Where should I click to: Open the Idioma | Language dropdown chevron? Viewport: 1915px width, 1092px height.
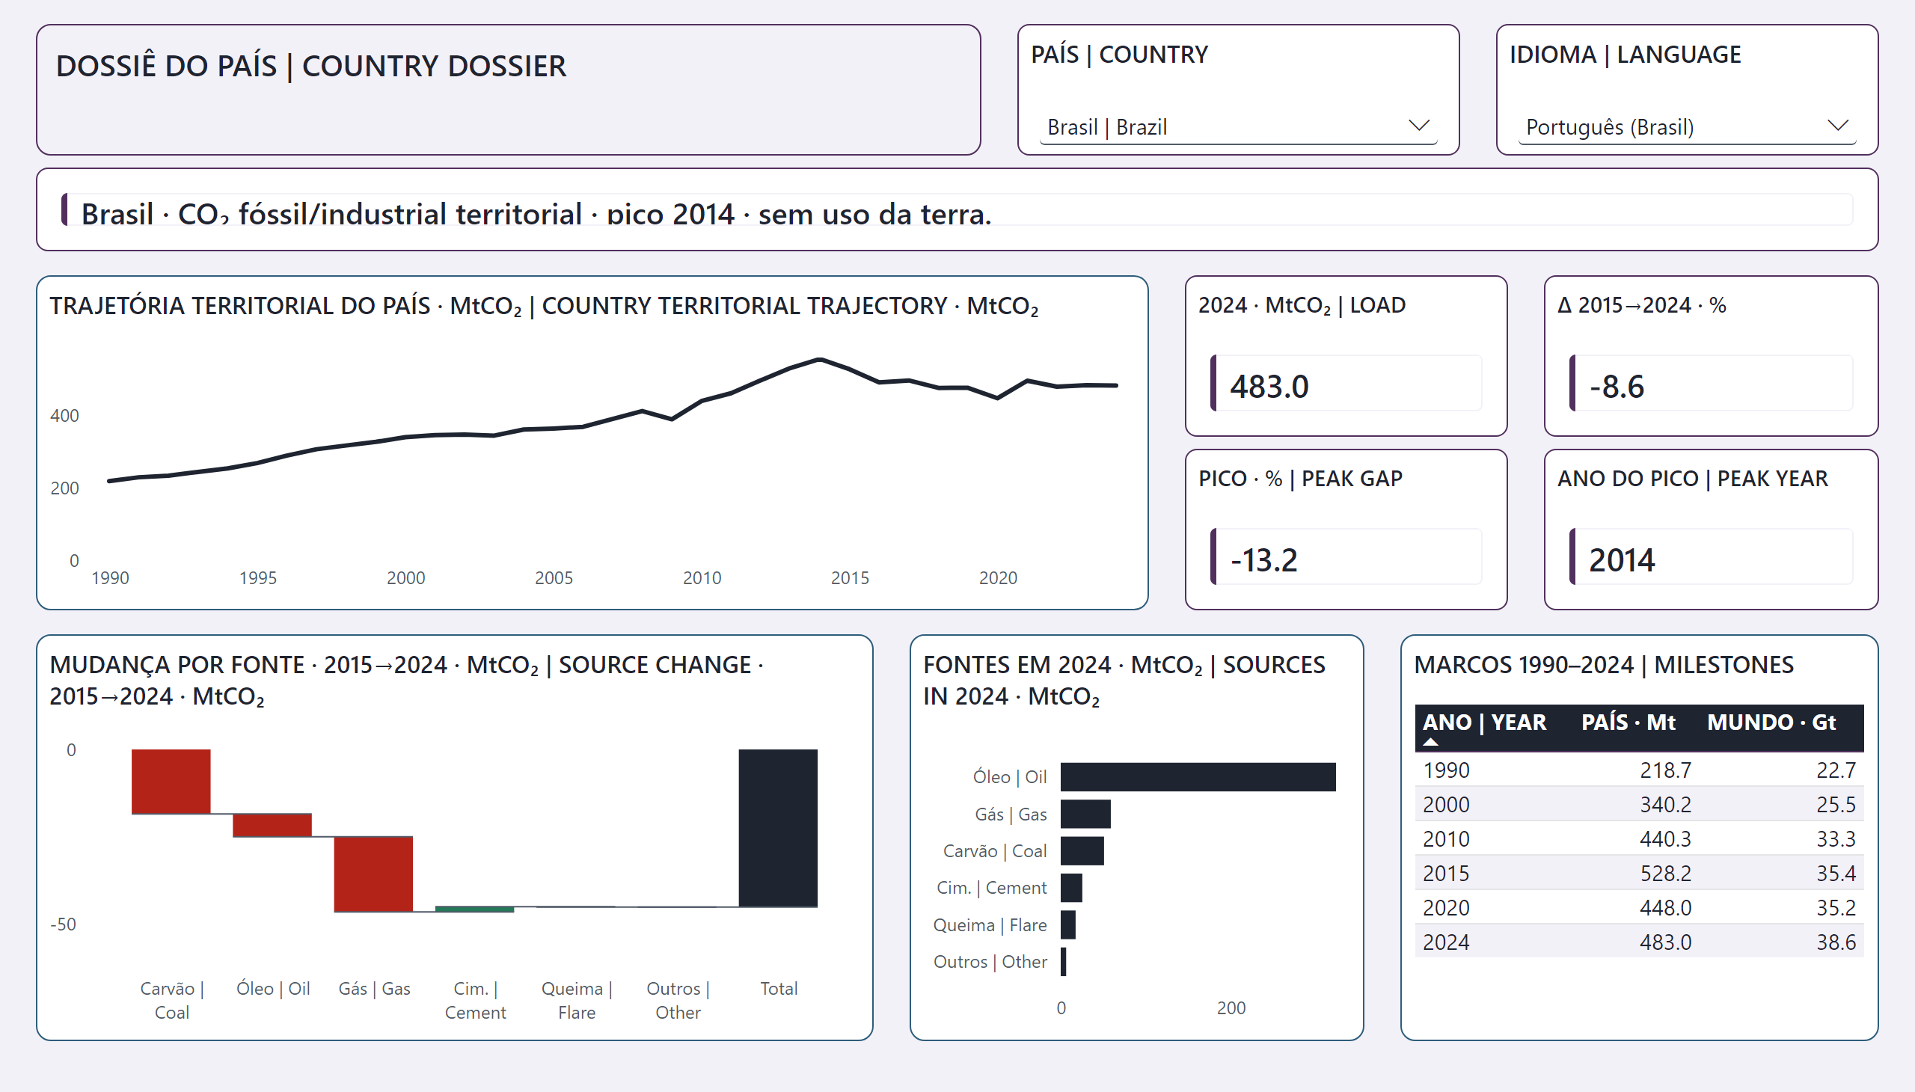click(x=1837, y=126)
